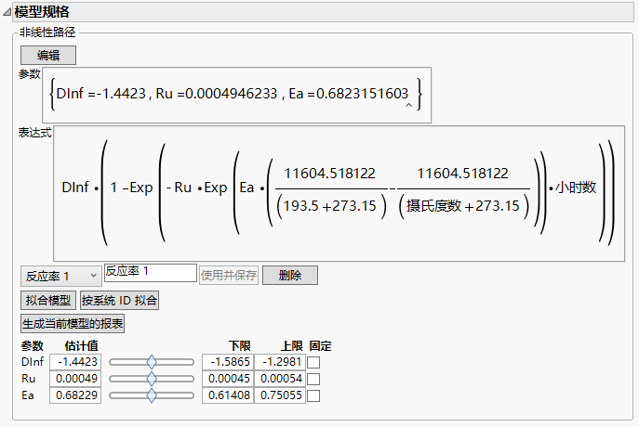This screenshot has height=427, width=639.
Task: Click the 上限 column header
Action: pos(292,346)
